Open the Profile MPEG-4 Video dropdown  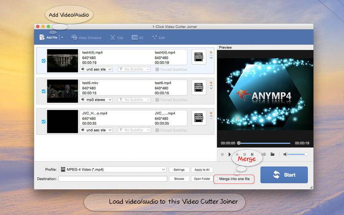tap(113, 169)
